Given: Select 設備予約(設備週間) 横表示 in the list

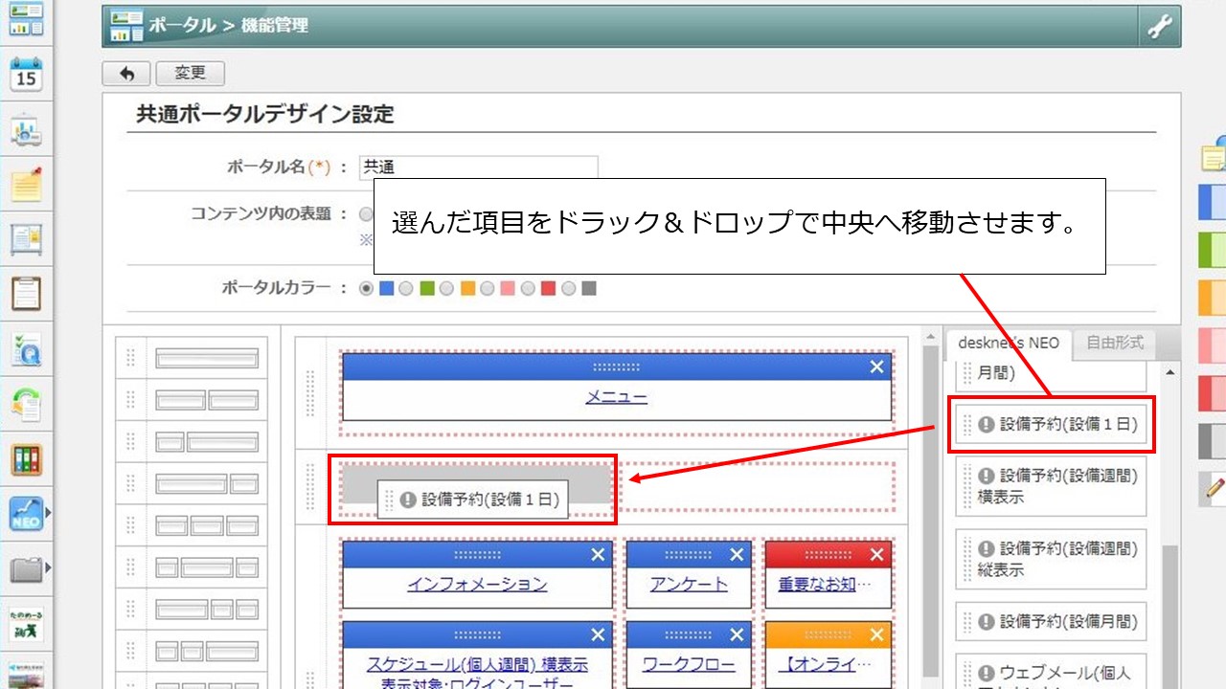Looking at the screenshot, I should pos(1051,486).
